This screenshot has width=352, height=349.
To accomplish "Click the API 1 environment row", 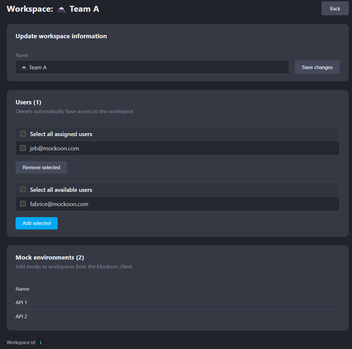I will pos(177,303).
